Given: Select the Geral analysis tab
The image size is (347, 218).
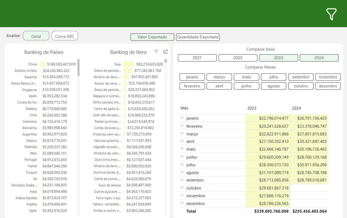Looking at the screenshot, I should pyautogui.click(x=36, y=36).
